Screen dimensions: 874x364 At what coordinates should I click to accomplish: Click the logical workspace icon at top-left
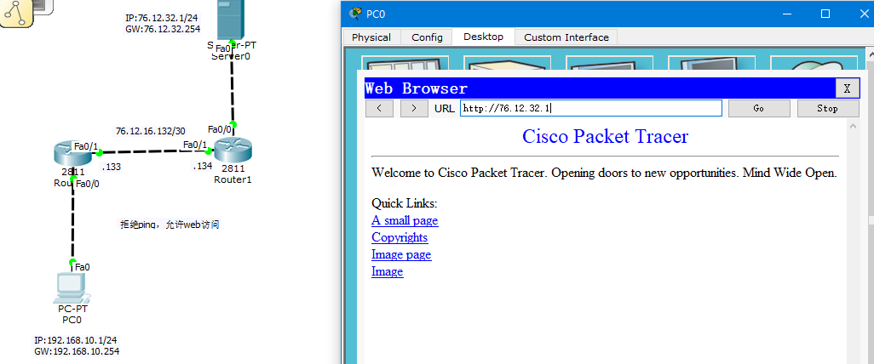(x=17, y=14)
